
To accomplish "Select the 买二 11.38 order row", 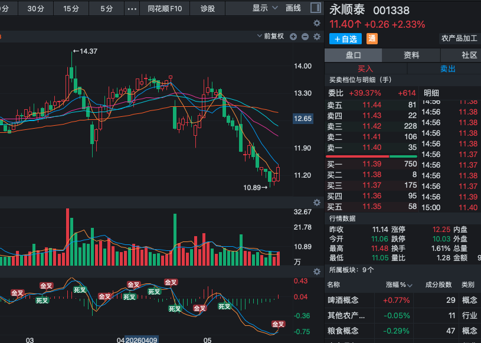I will point(371,175).
